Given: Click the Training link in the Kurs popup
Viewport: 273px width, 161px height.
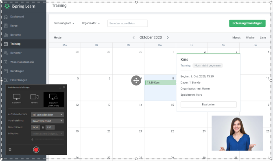Looking at the screenshot, I should [186, 65].
